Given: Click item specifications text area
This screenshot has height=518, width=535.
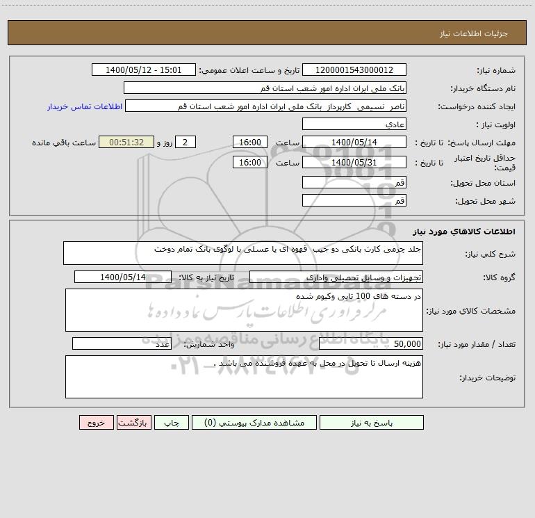Looking at the screenshot, I should tap(244, 310).
